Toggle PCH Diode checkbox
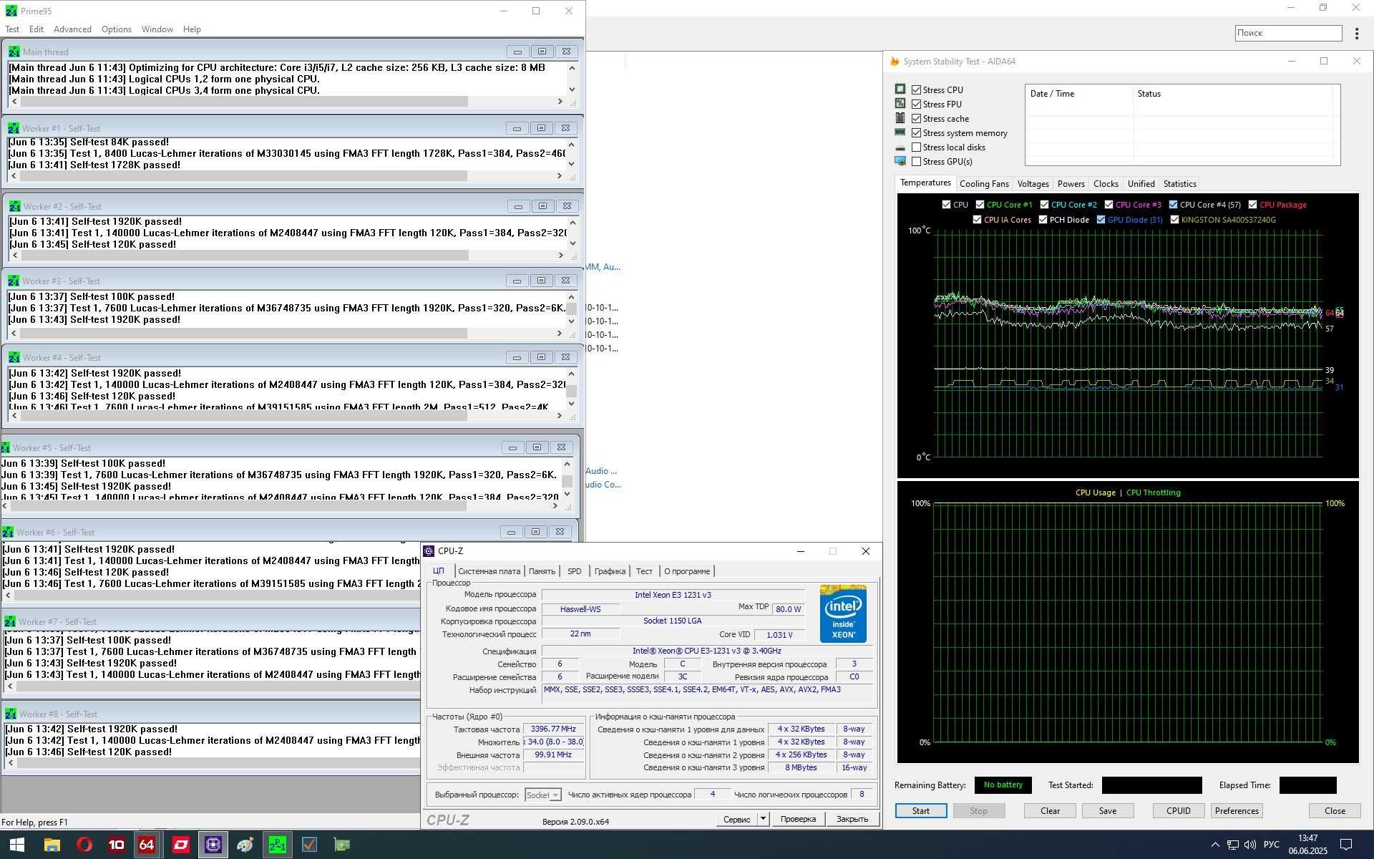Screen dimensions: 1374x859 pyautogui.click(x=1043, y=220)
